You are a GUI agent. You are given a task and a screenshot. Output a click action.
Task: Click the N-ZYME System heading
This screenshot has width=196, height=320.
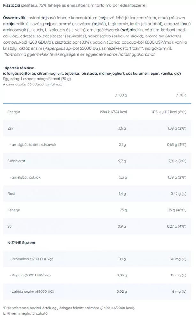tap(21, 243)
